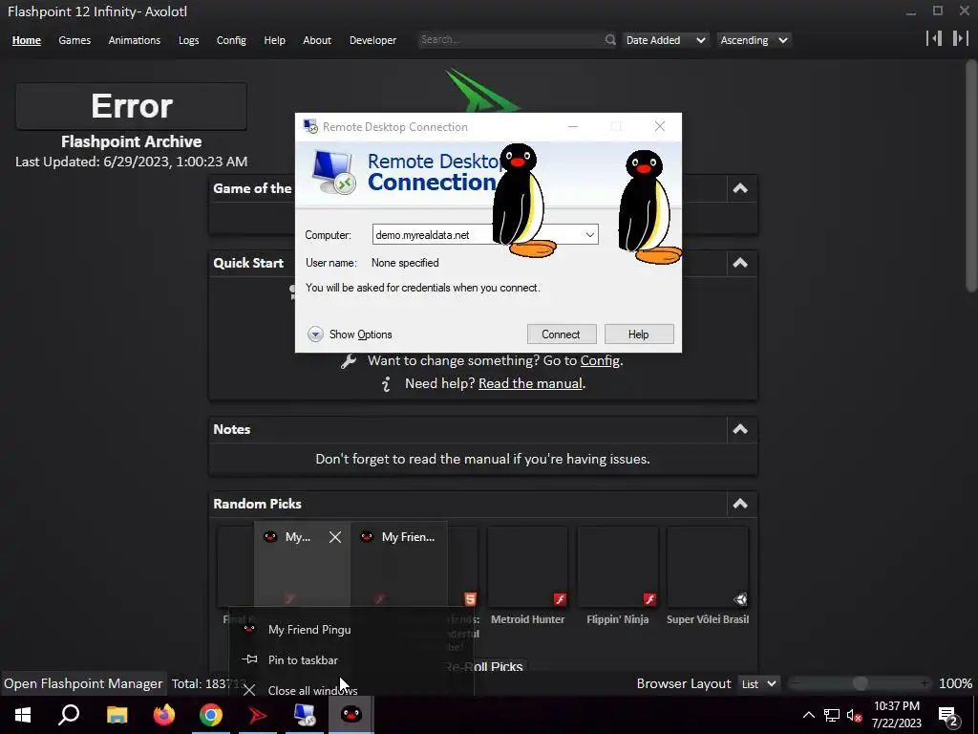Click the 100% zoom value in status bar
The height and width of the screenshot is (734, 978).
click(955, 683)
